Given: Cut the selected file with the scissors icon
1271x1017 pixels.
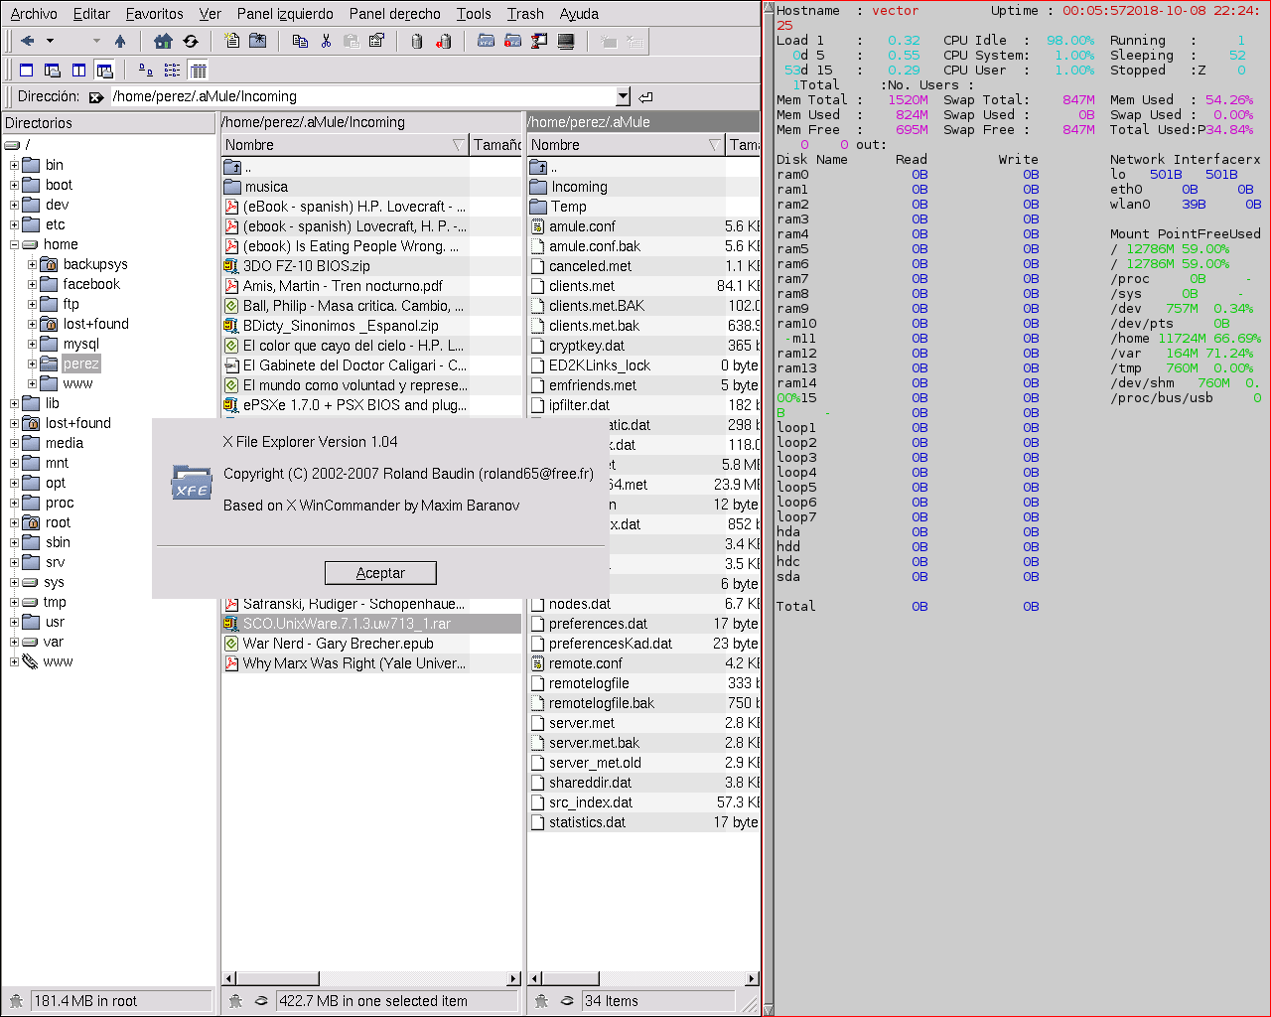Looking at the screenshot, I should (x=326, y=41).
